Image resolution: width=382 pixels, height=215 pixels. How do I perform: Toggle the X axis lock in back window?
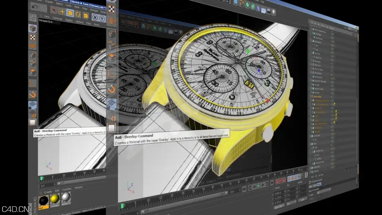[x=95, y=18]
